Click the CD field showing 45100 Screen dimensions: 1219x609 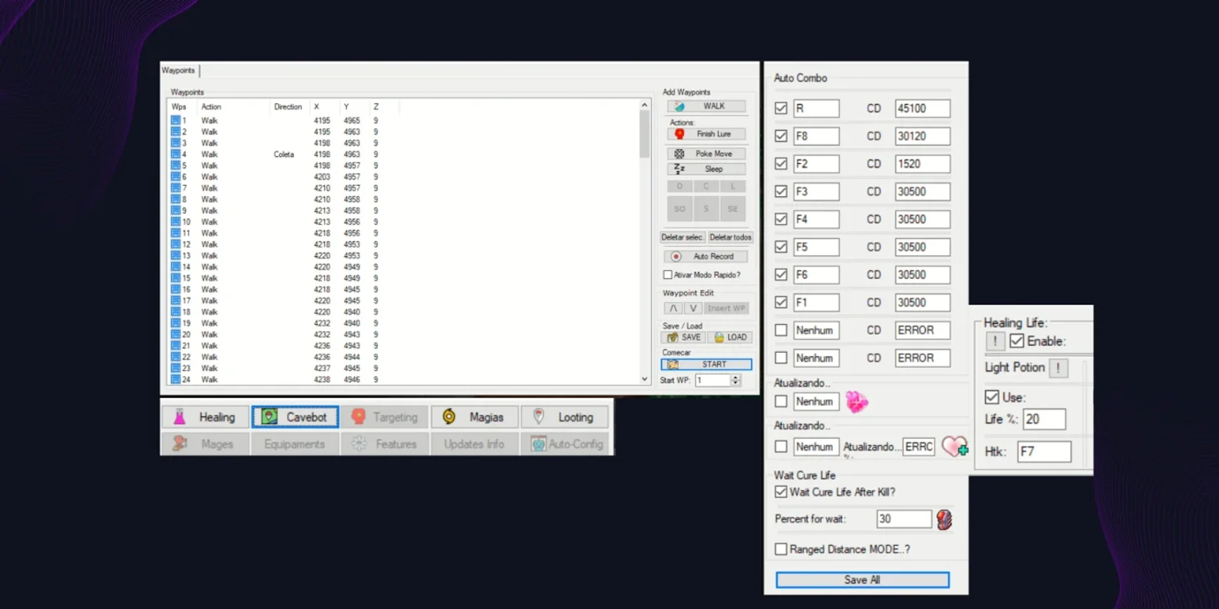click(x=923, y=109)
